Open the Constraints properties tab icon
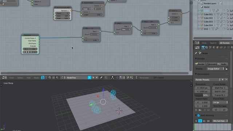The width and height of the screenshot is (233, 131). (x=221, y=48)
